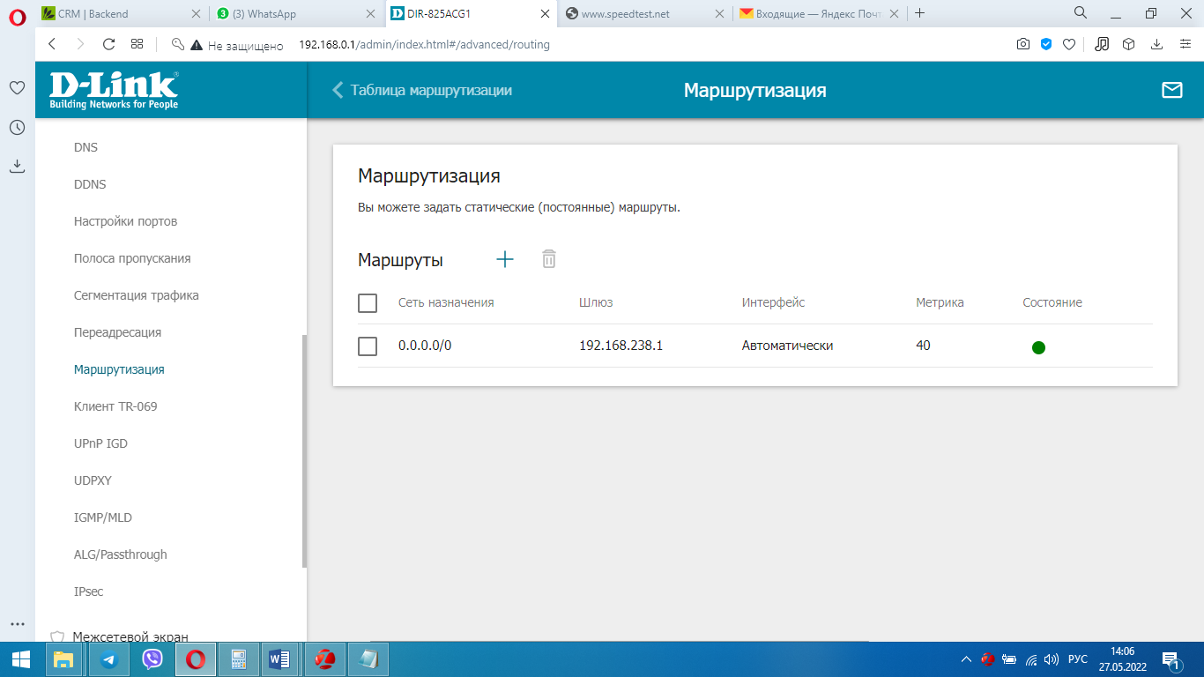Open Calculator from taskbar
1204x677 pixels.
click(x=238, y=658)
